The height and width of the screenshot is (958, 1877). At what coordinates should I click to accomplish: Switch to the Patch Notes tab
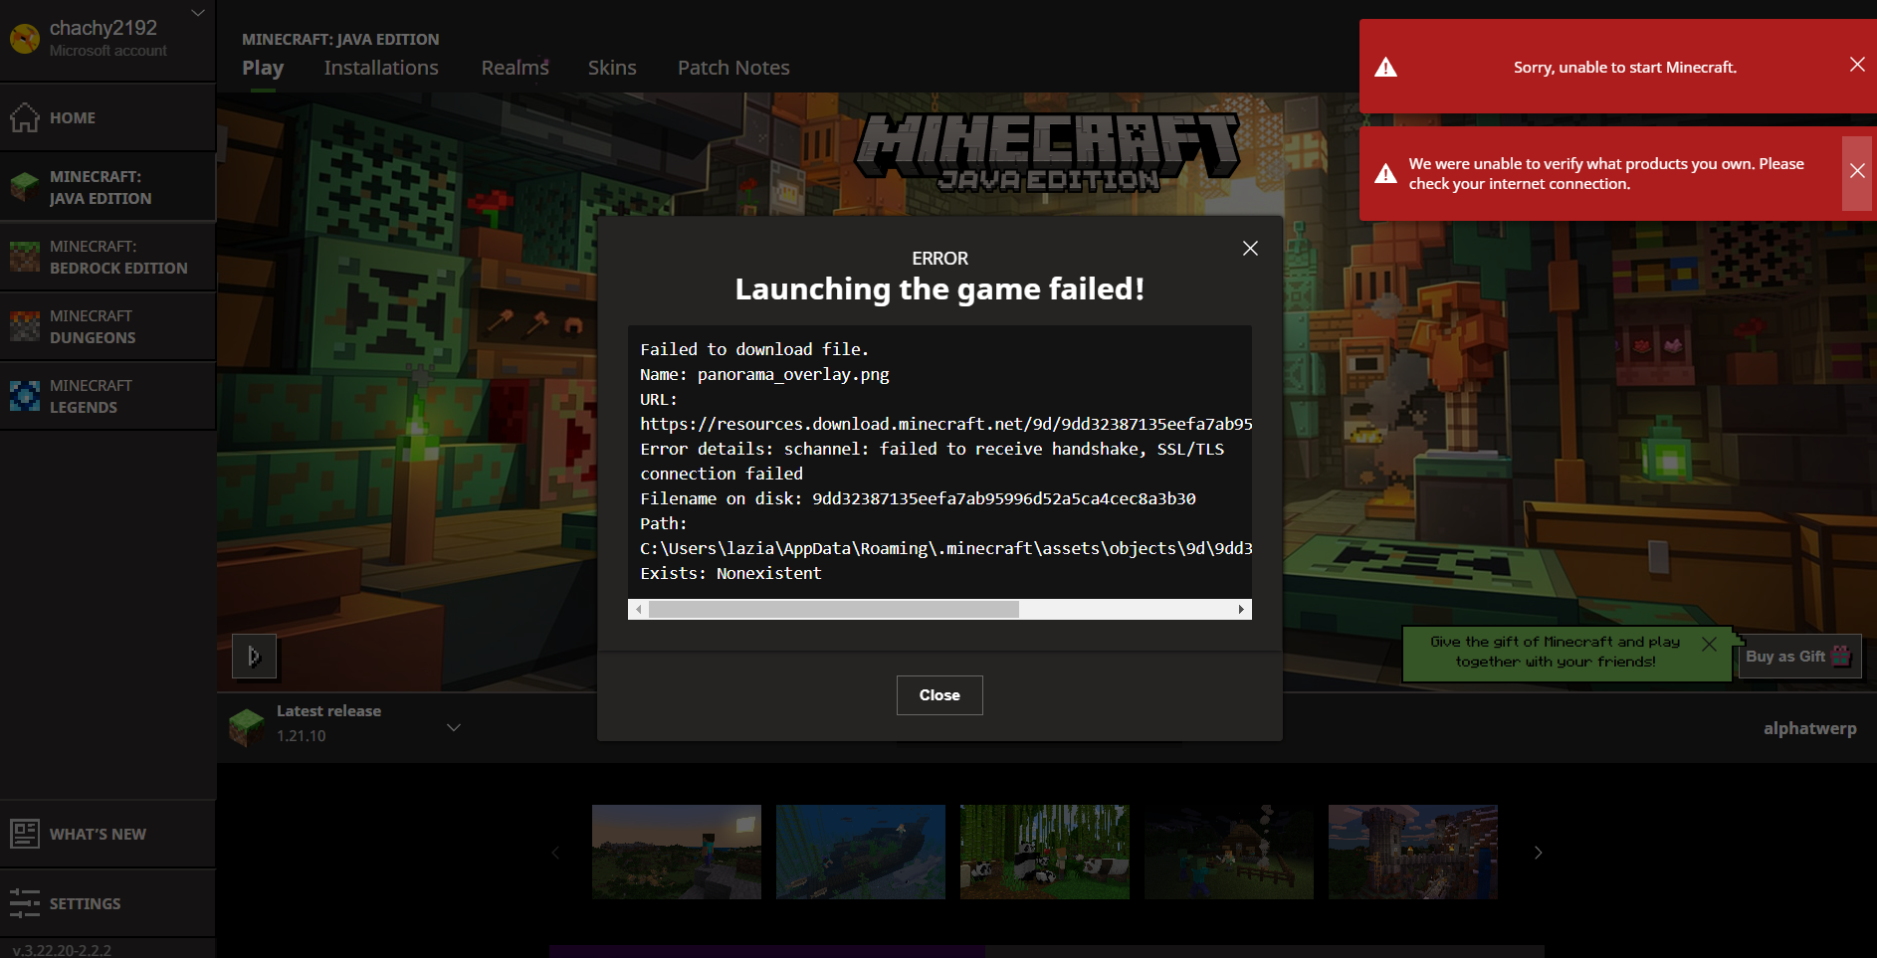pyautogui.click(x=733, y=68)
